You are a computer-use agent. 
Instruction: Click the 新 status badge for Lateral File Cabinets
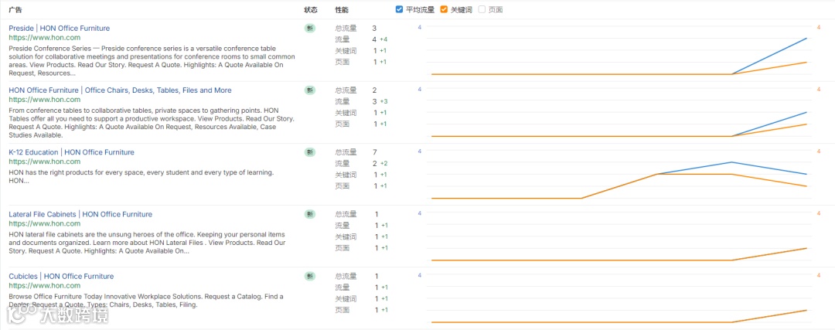point(310,215)
